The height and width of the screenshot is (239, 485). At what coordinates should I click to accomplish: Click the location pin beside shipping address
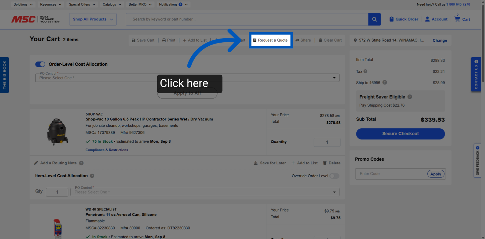click(355, 40)
